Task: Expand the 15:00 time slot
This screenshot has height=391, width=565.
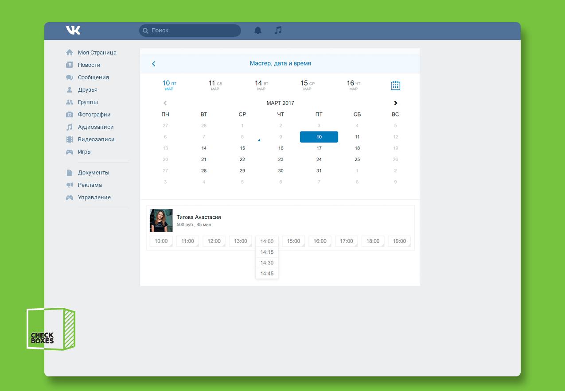Action: (x=293, y=241)
